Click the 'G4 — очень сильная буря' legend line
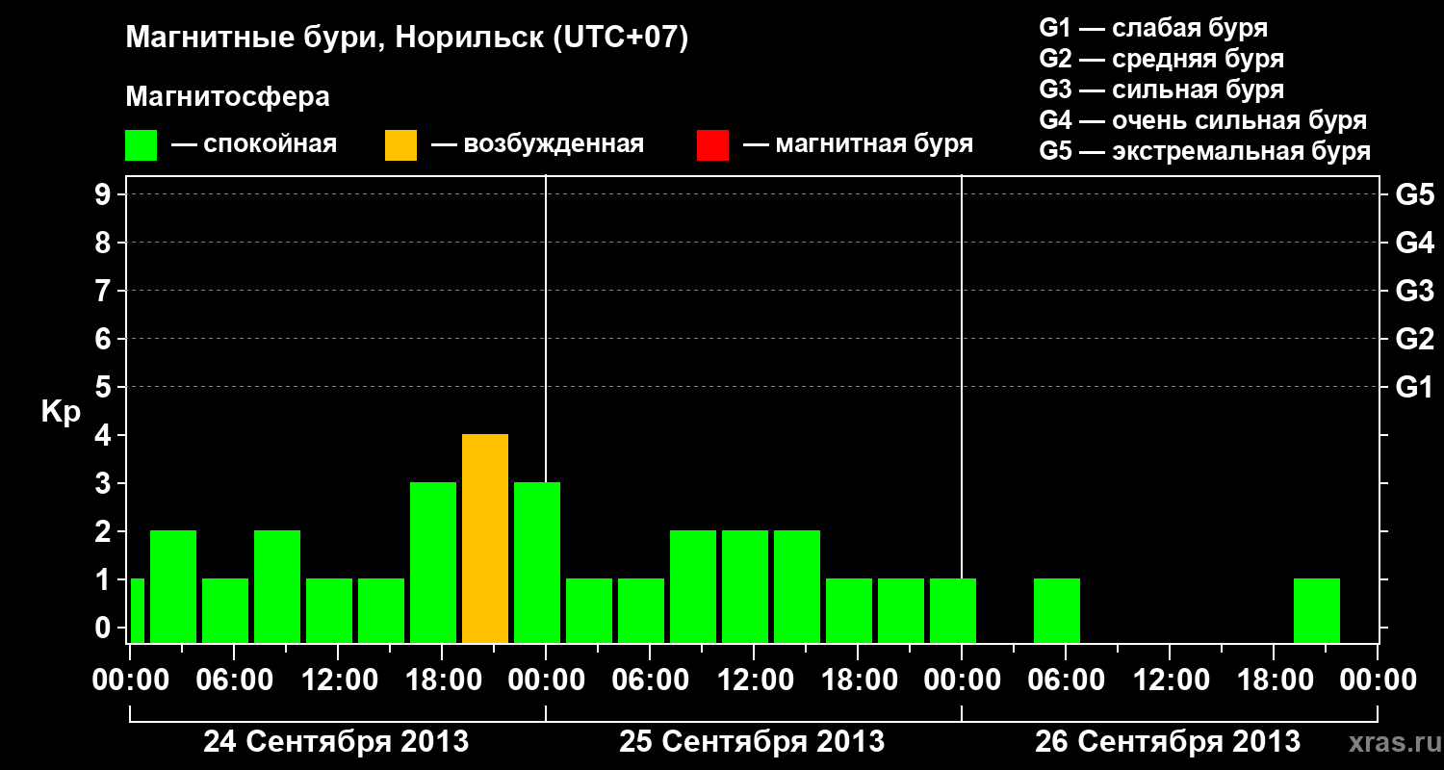This screenshot has width=1444, height=770. pos(1203,120)
